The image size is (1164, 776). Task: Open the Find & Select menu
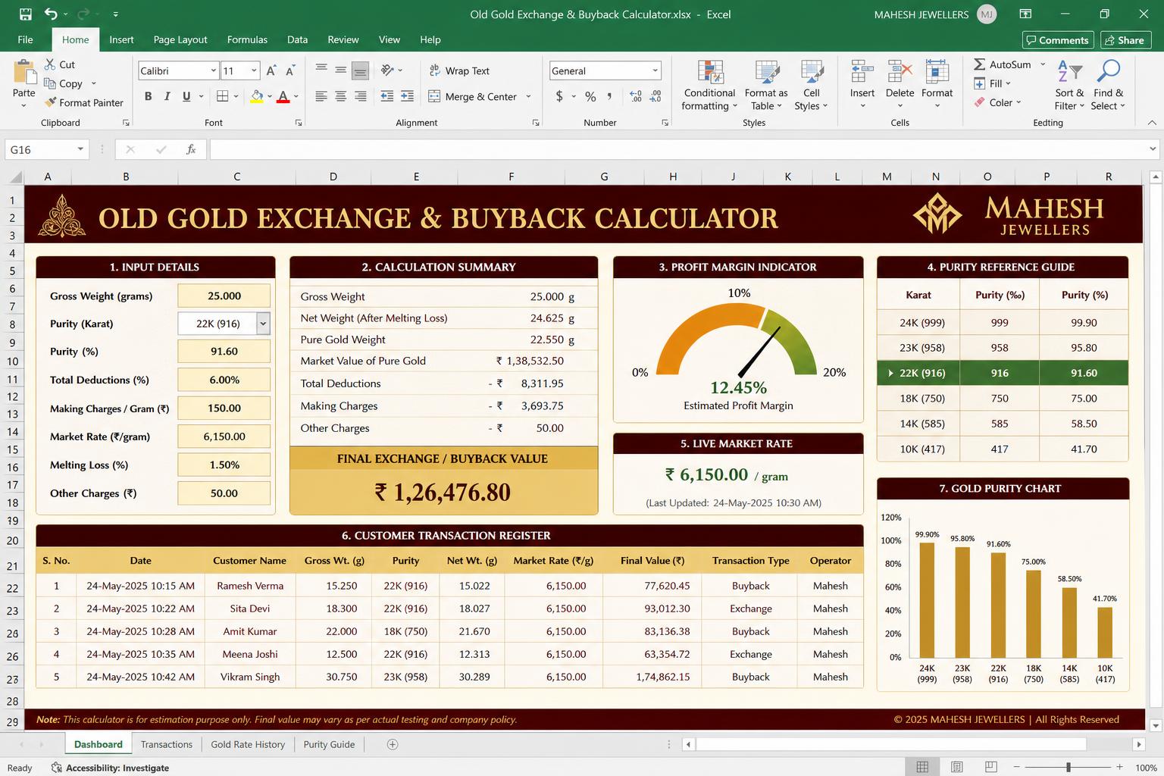[1108, 86]
